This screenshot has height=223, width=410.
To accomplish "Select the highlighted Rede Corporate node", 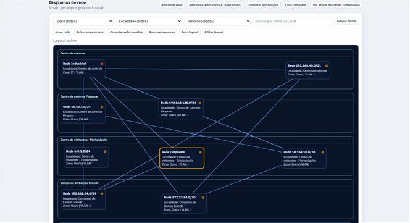I will tap(182, 158).
